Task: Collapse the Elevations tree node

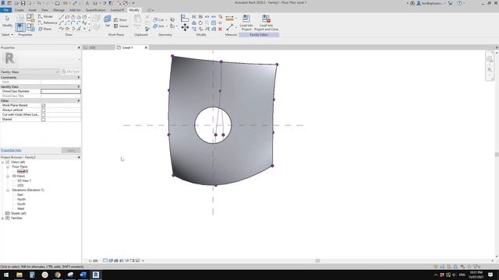Action: tap(8, 190)
